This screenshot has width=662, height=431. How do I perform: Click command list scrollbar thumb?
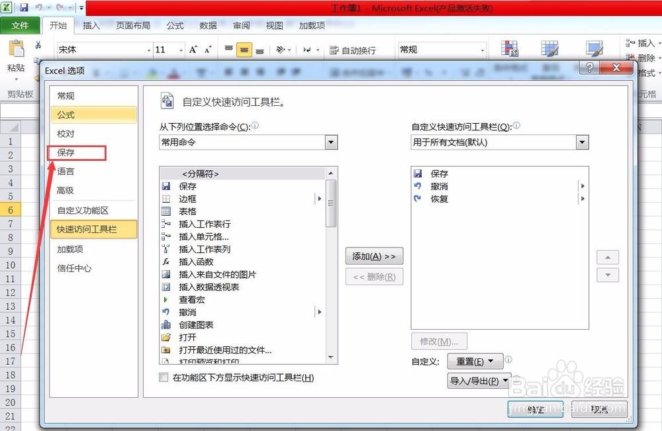331,203
